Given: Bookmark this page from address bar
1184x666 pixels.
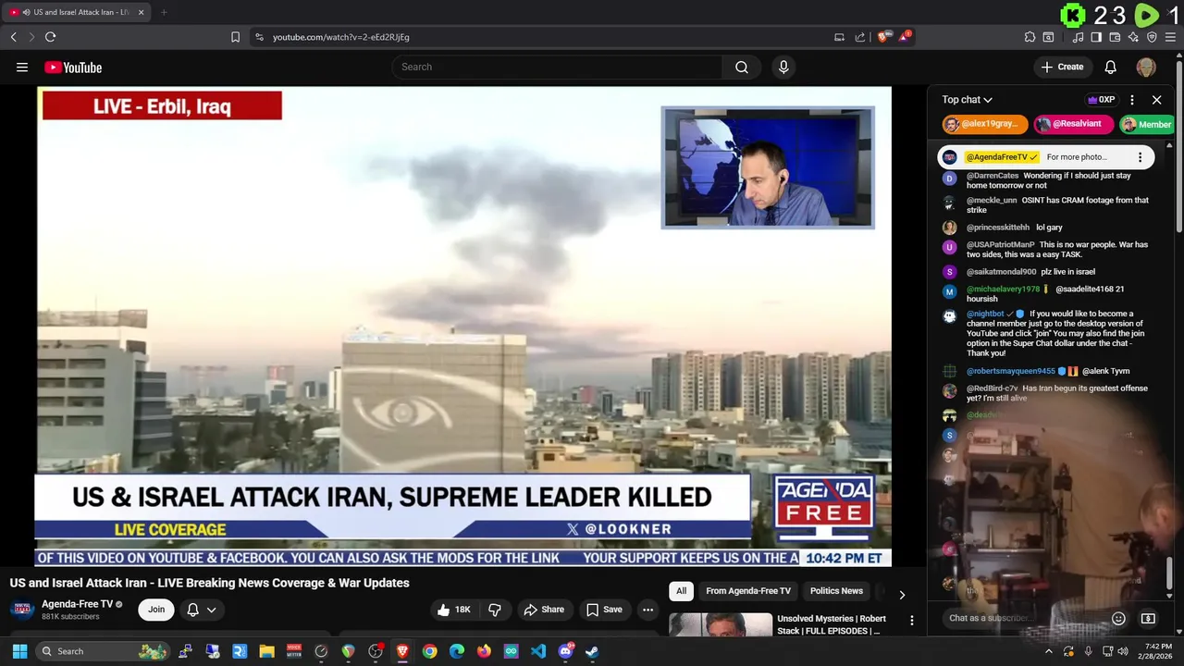Looking at the screenshot, I should coord(235,37).
